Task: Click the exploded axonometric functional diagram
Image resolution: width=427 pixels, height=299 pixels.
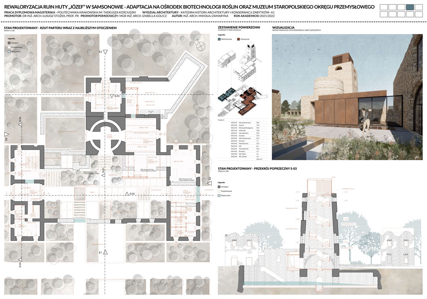Action: tap(240, 81)
